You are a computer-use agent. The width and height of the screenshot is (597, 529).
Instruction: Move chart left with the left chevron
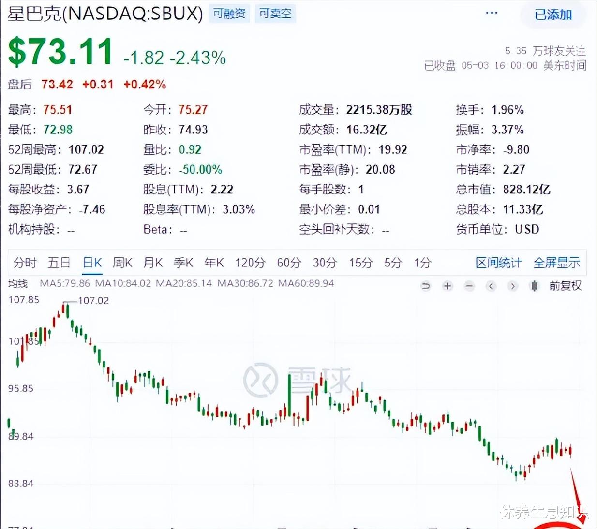coord(491,286)
